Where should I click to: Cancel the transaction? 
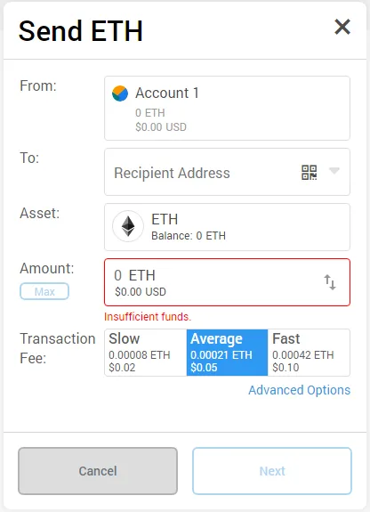pos(98,471)
